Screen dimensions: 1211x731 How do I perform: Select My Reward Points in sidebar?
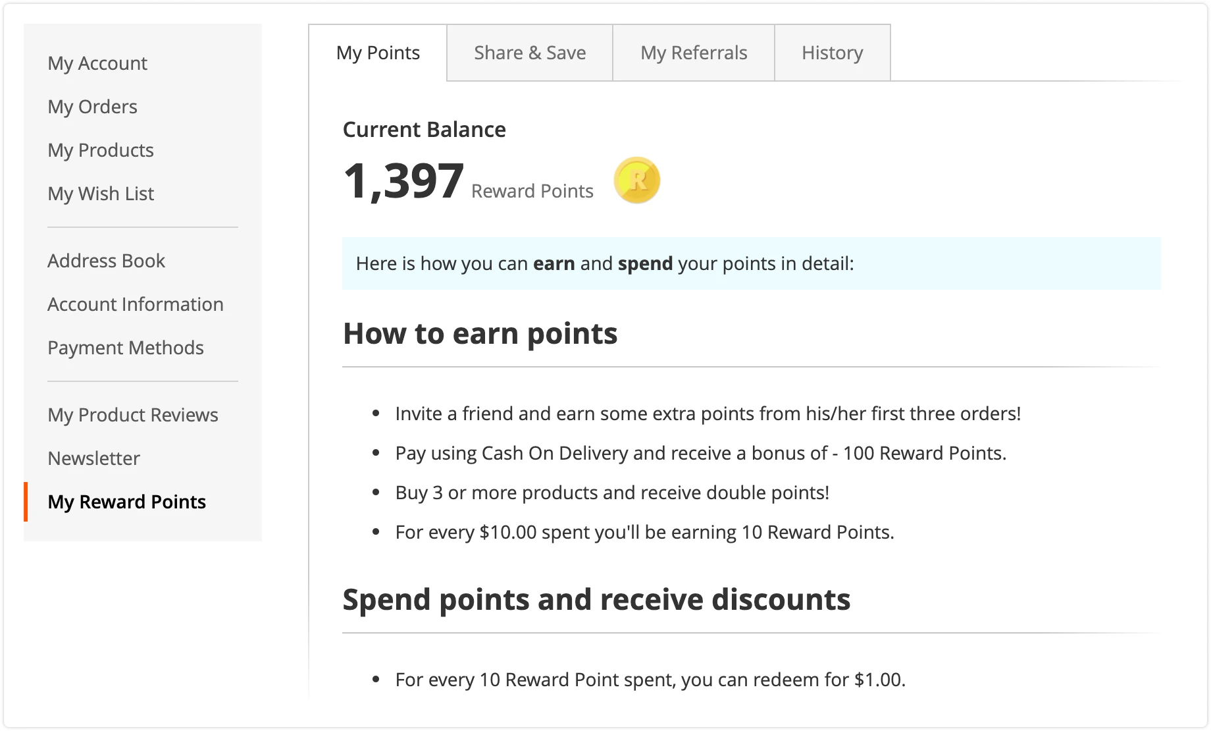point(127,501)
